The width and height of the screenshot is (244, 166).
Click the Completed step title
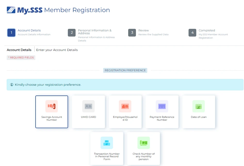click(x=207, y=30)
